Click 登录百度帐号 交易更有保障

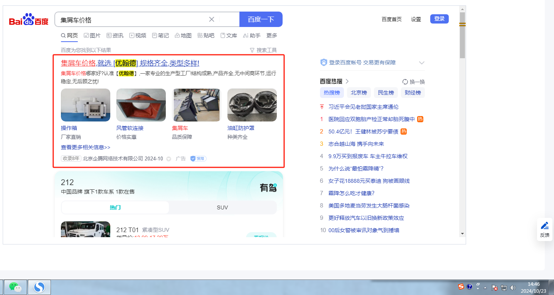pyautogui.click(x=362, y=62)
